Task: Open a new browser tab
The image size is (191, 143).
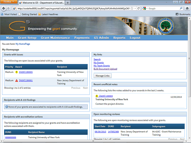Action: click(x=68, y=3)
